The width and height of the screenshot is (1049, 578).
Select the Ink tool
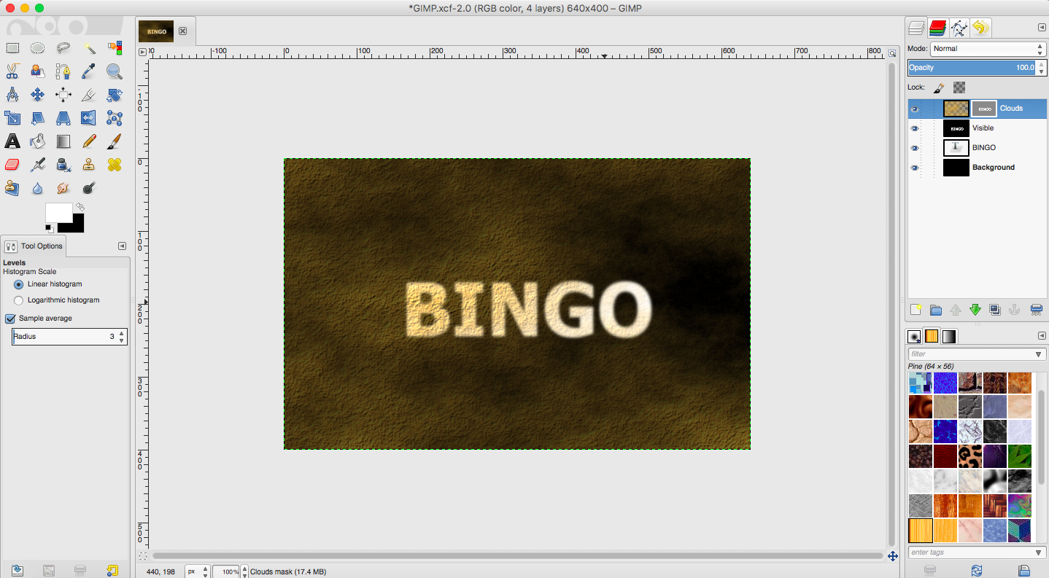point(63,165)
